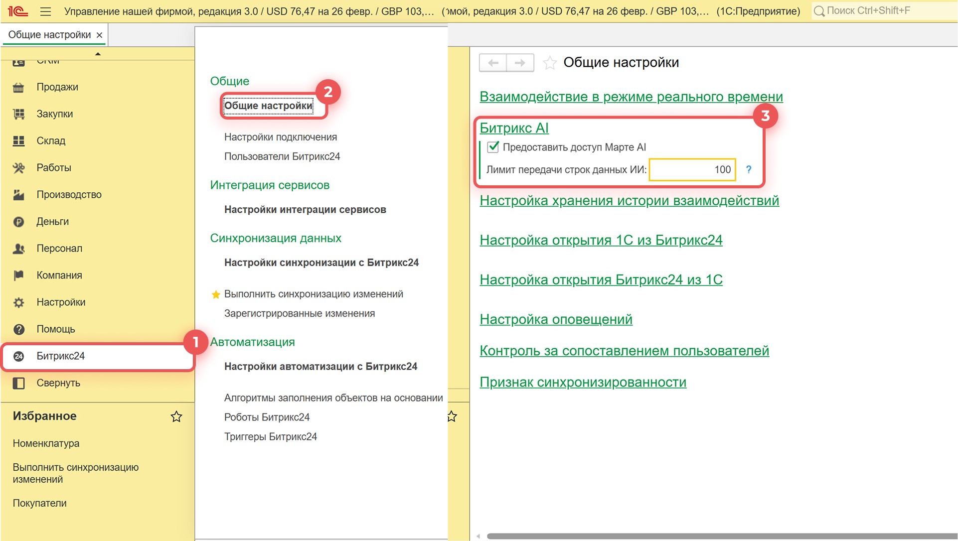
Task: Open the hamburger main menu icon
Action: tap(45, 11)
